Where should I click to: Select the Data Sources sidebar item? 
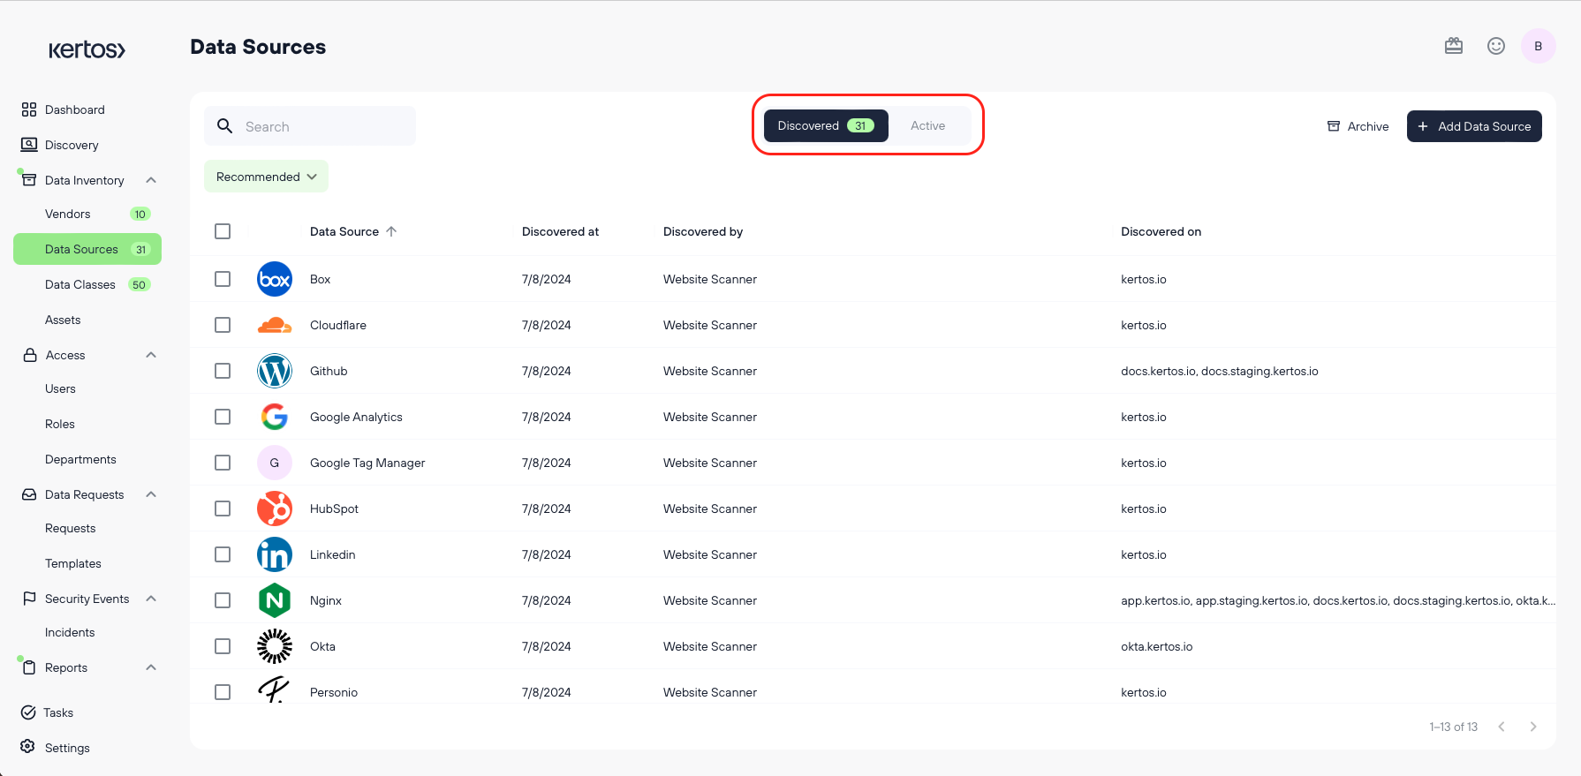coord(87,249)
